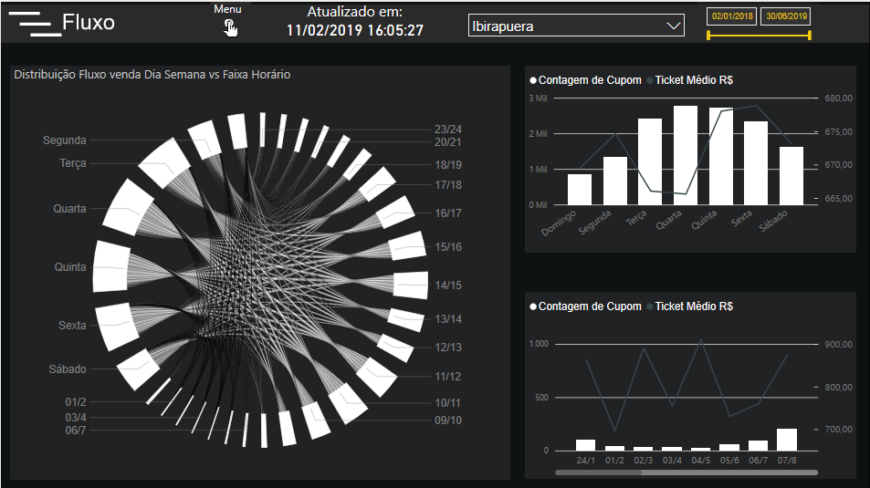Image resolution: width=870 pixels, height=488 pixels.
Task: Click the 07/8 bar in hourly chart
Action: tap(787, 440)
